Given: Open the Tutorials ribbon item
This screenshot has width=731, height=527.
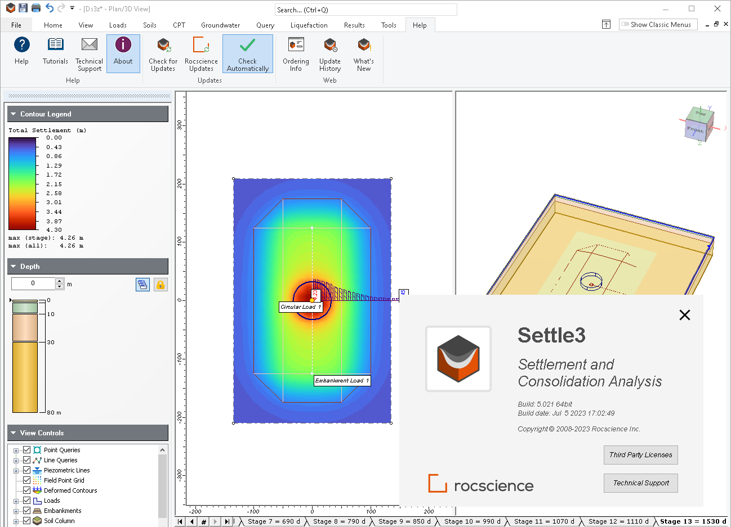Looking at the screenshot, I should point(55,52).
